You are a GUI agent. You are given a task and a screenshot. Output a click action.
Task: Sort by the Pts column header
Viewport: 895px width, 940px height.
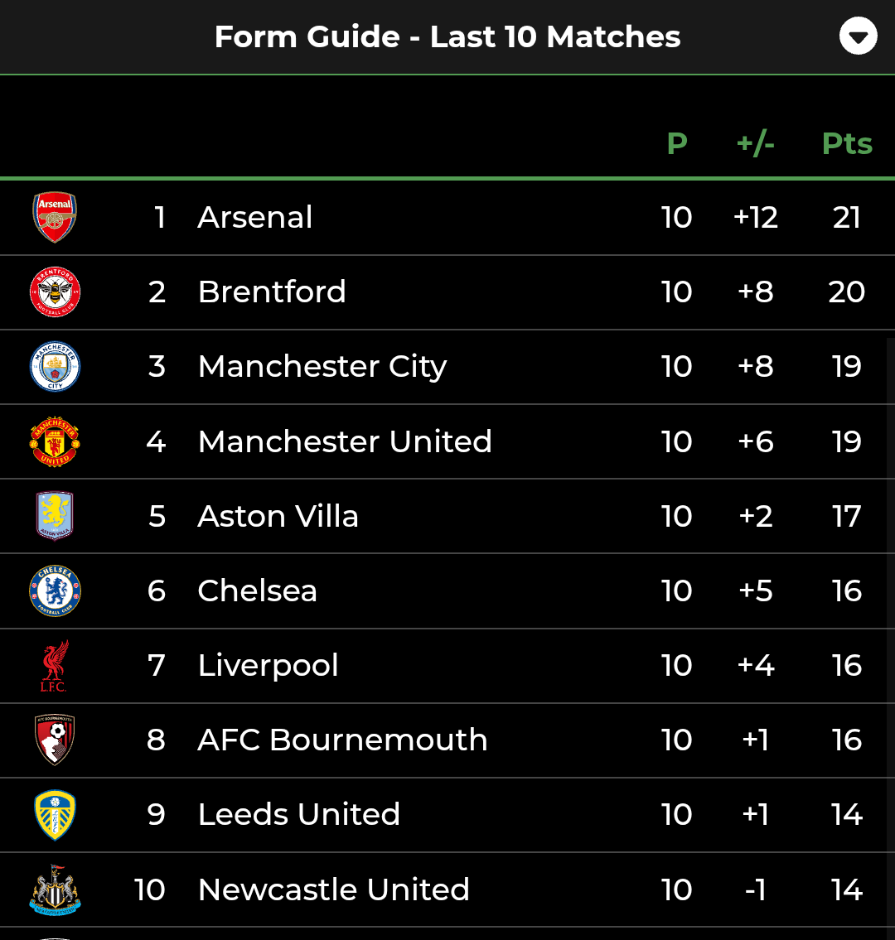(847, 144)
